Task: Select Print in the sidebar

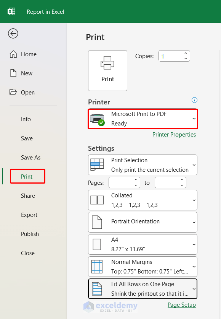Action: pos(27,176)
